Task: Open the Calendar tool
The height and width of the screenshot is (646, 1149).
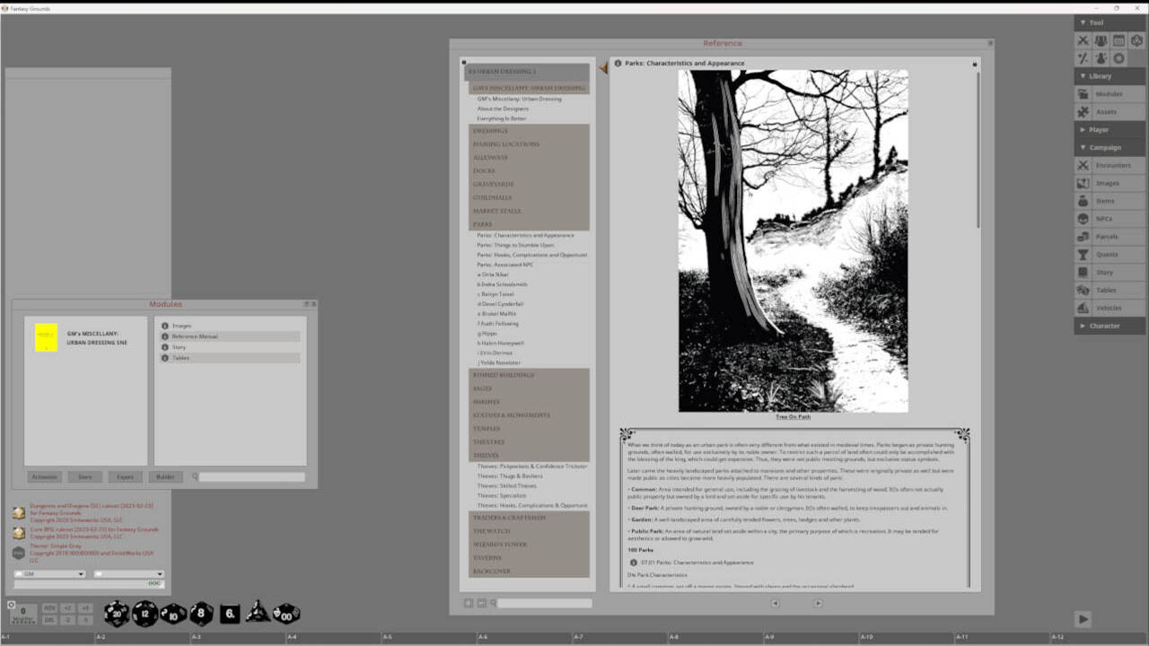Action: pyautogui.click(x=1118, y=40)
